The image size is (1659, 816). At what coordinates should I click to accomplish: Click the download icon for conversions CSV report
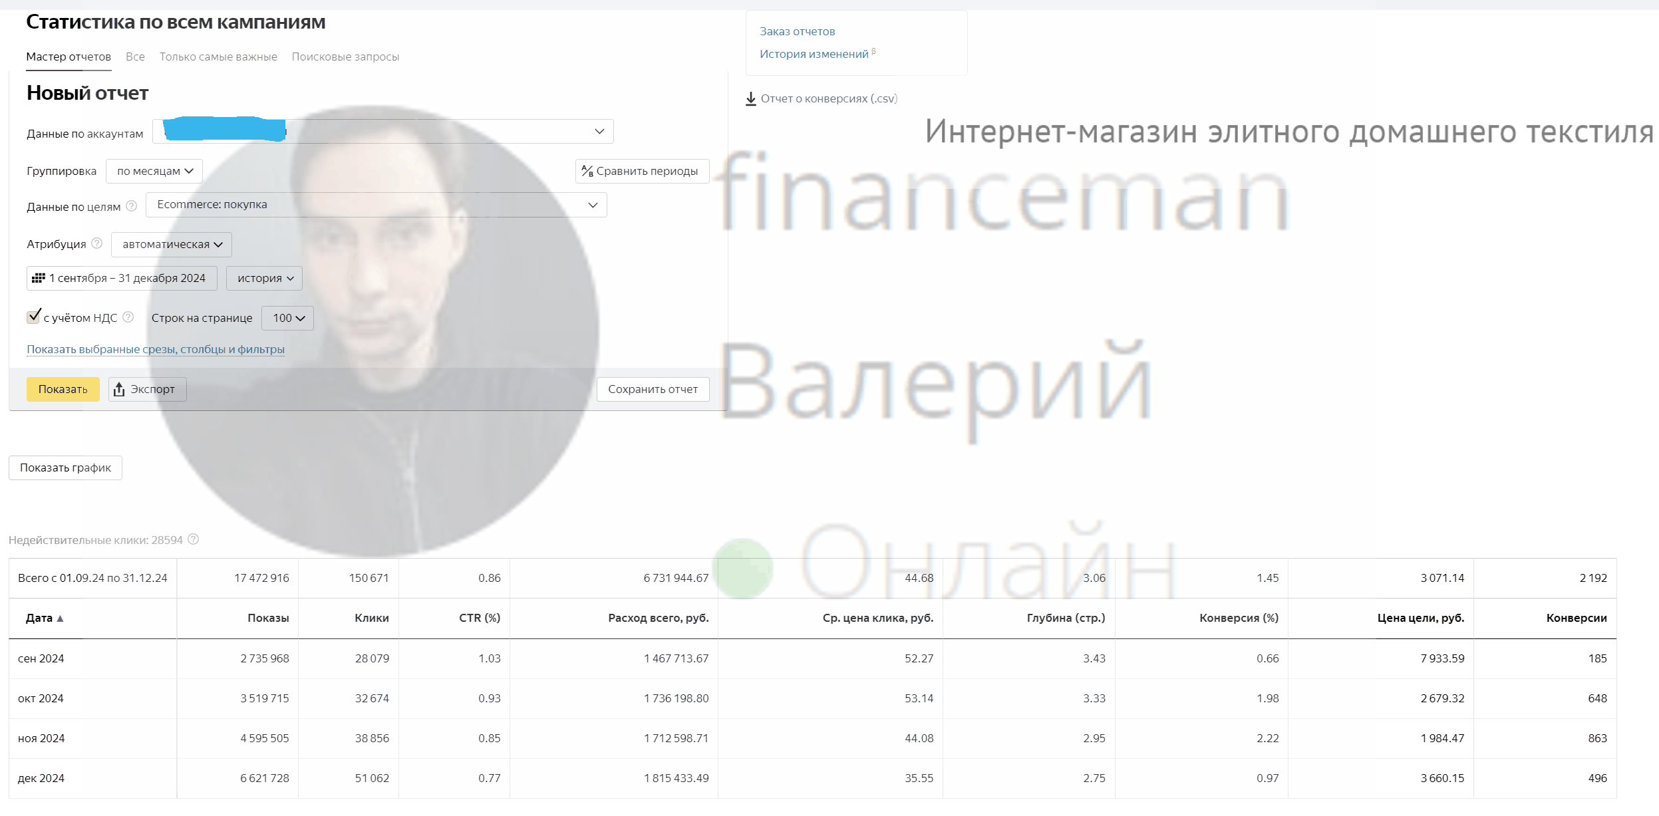750,98
